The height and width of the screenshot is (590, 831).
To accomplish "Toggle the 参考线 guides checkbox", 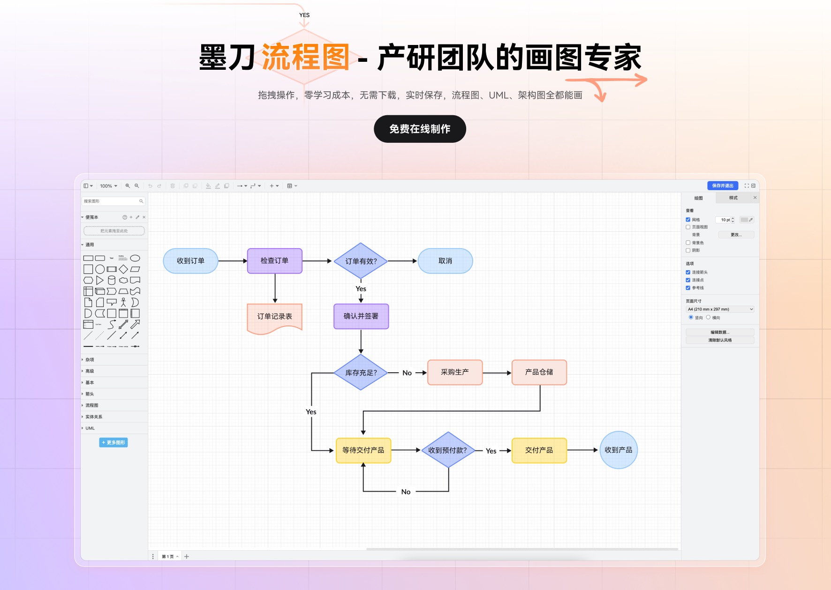I will pos(688,288).
